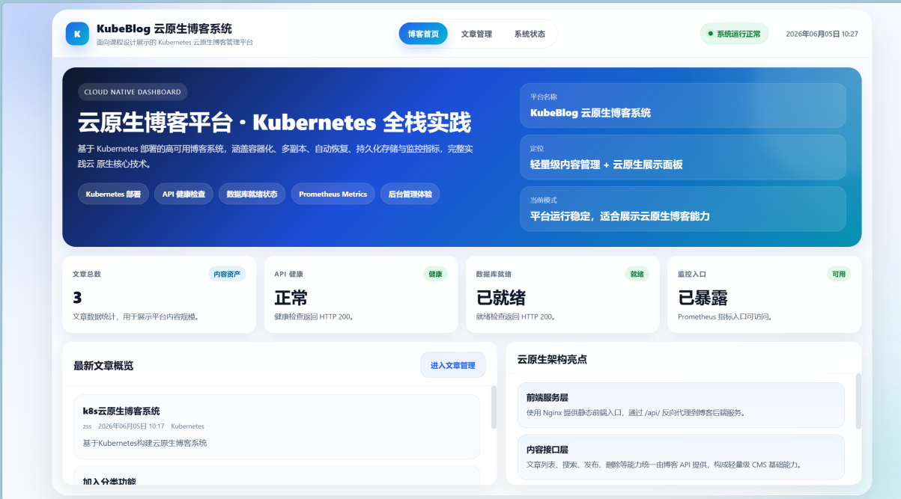The width and height of the screenshot is (901, 499).
Task: Click the article scrollbar in 最新文章概览
Action: (x=494, y=407)
